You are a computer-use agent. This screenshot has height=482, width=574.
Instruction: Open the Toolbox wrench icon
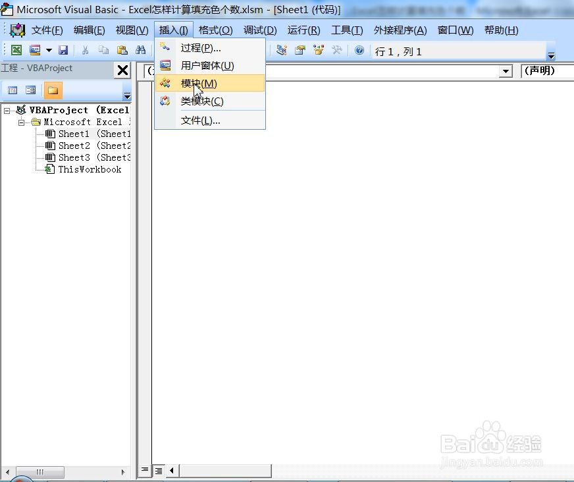point(337,50)
